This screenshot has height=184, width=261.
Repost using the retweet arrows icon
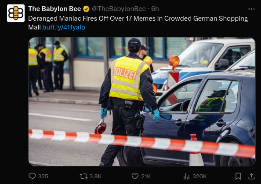(x=83, y=177)
